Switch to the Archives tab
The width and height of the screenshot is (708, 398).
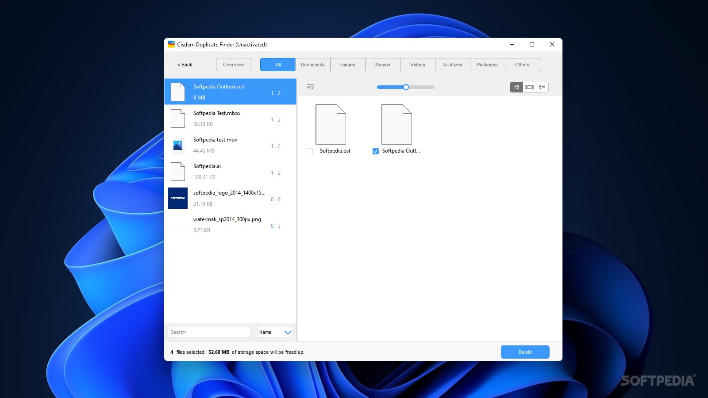(453, 65)
